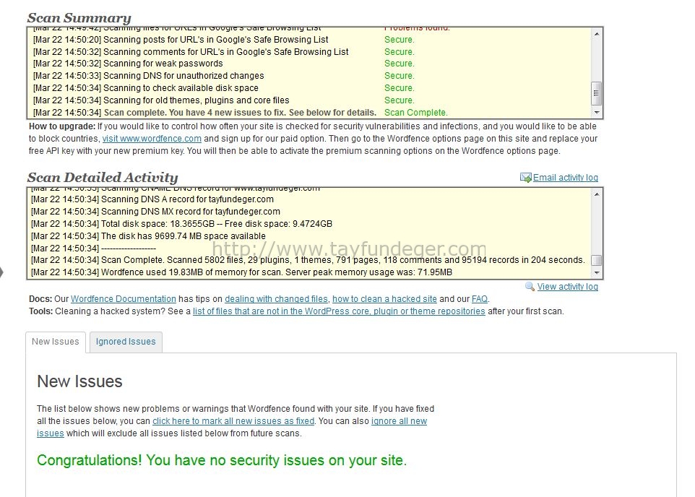
Task: Click the 'Scanning for weak passwords' log line
Action: pyautogui.click(x=128, y=64)
